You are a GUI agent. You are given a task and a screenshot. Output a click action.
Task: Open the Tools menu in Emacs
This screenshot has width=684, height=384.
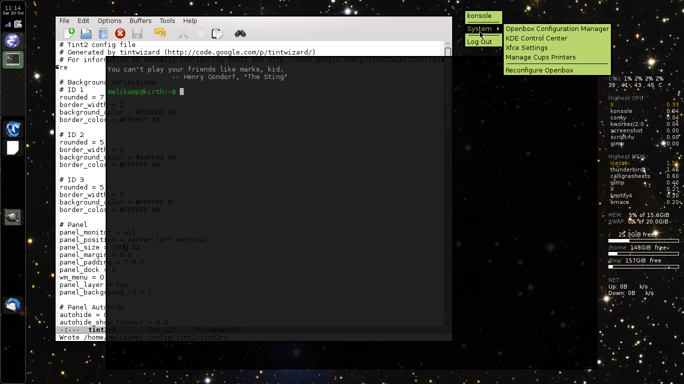tap(167, 20)
